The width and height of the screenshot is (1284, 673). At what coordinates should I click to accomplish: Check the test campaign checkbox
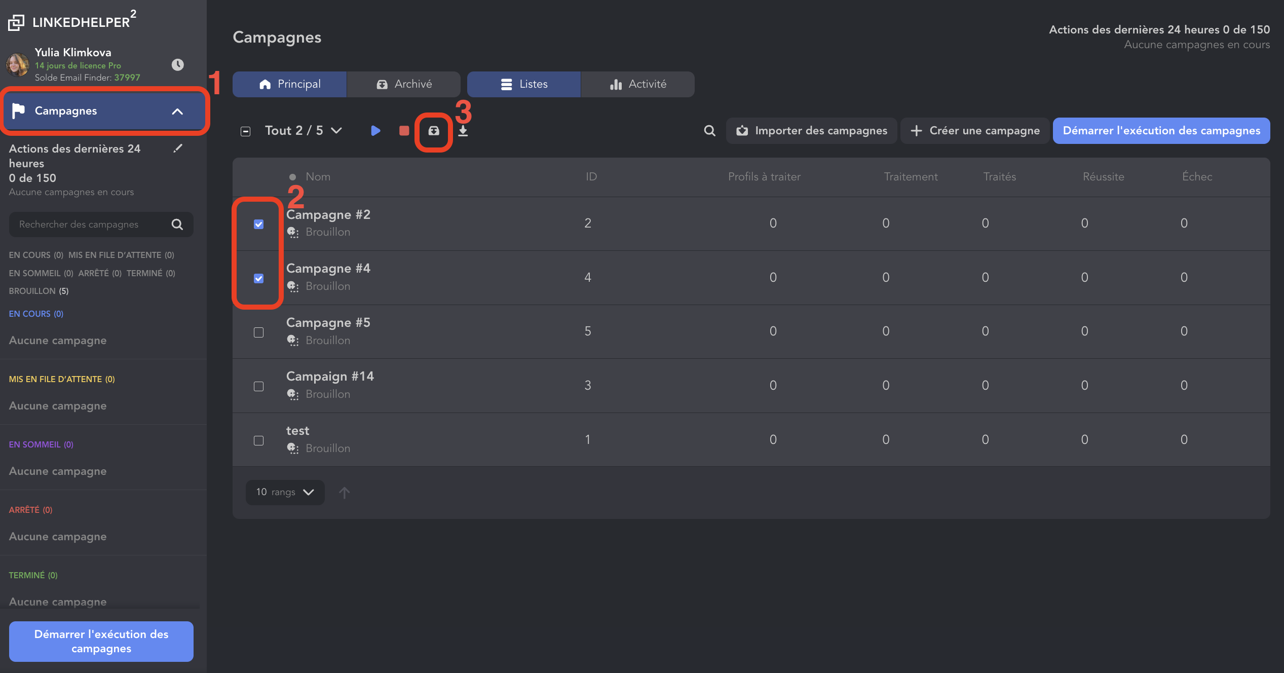click(258, 440)
